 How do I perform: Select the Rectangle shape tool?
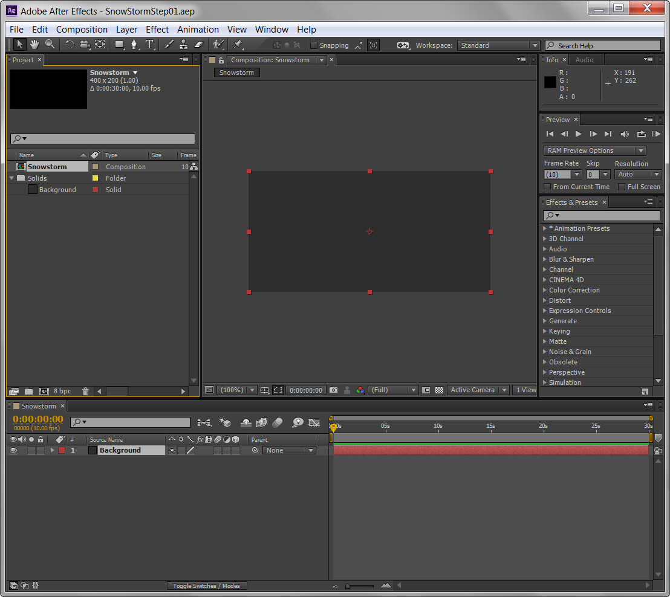(119, 44)
